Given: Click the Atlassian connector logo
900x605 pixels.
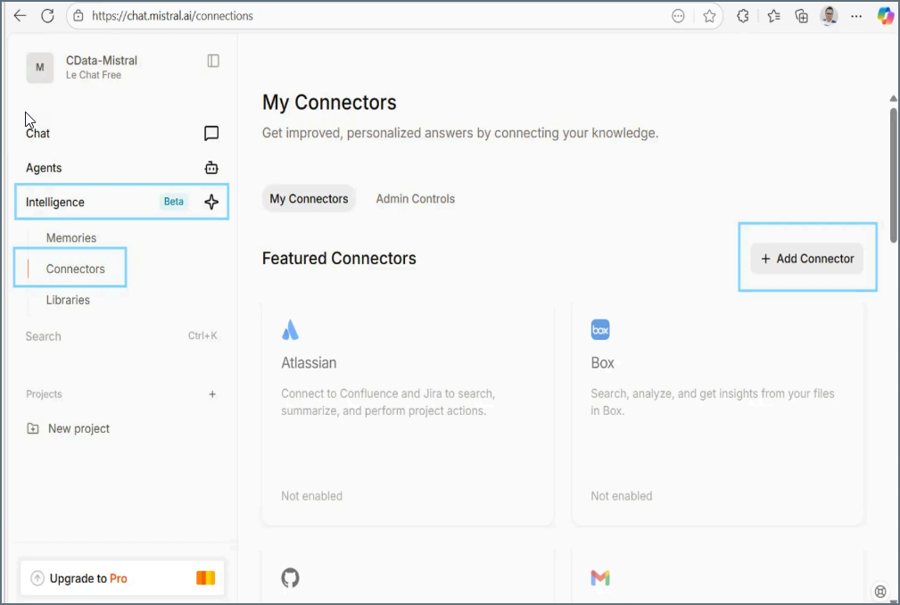Looking at the screenshot, I should [290, 329].
